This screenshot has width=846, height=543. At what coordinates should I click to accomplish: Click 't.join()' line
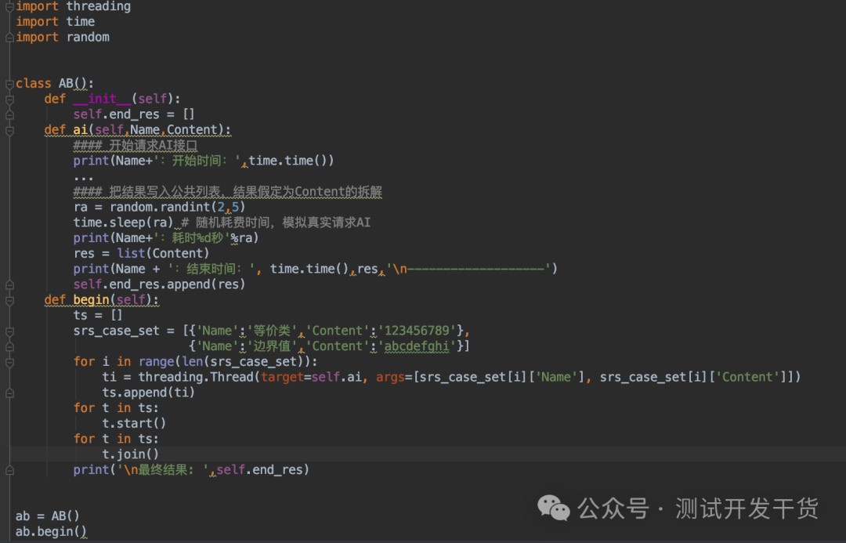[x=131, y=454]
